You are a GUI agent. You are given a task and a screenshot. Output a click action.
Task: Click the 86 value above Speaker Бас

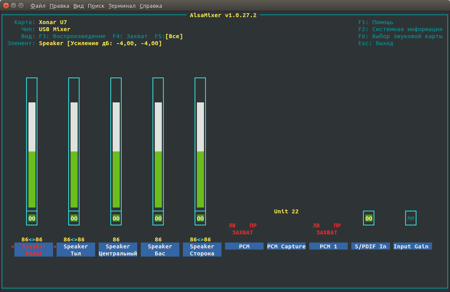[158, 239]
